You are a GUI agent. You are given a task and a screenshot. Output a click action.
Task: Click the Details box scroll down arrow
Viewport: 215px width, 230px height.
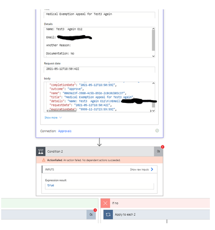[153, 56]
